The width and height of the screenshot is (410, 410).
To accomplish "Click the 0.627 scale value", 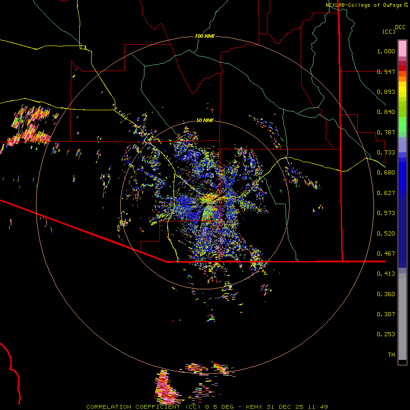I will [386, 193].
